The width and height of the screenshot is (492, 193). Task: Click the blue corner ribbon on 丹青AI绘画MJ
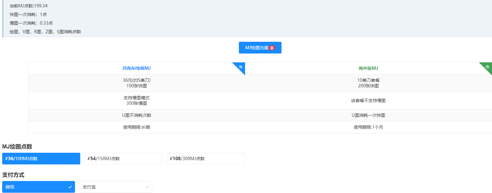(240, 67)
